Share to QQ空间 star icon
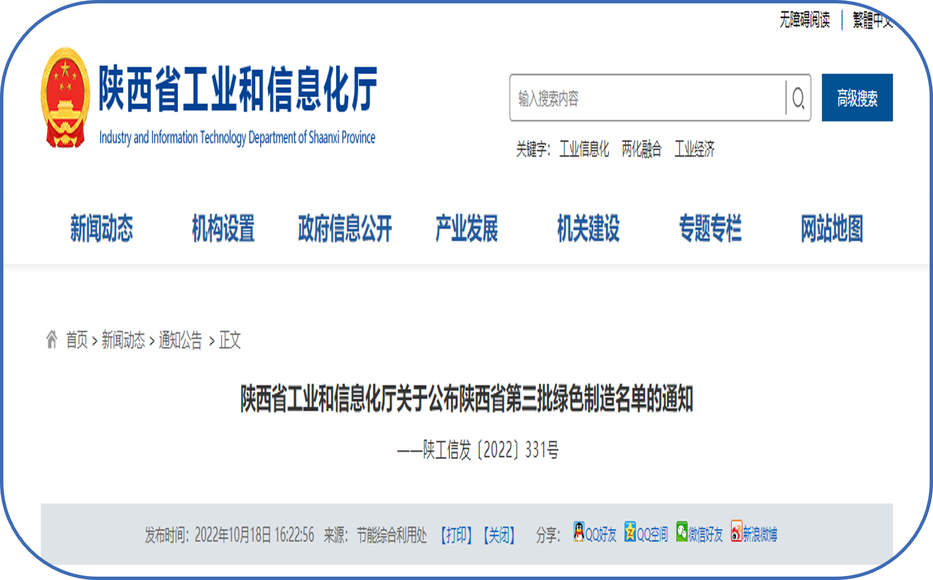The width and height of the screenshot is (933, 580). click(x=630, y=532)
